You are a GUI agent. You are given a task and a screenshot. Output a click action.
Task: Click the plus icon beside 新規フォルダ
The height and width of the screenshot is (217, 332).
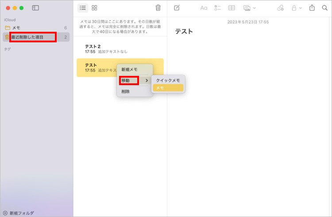click(x=5, y=213)
